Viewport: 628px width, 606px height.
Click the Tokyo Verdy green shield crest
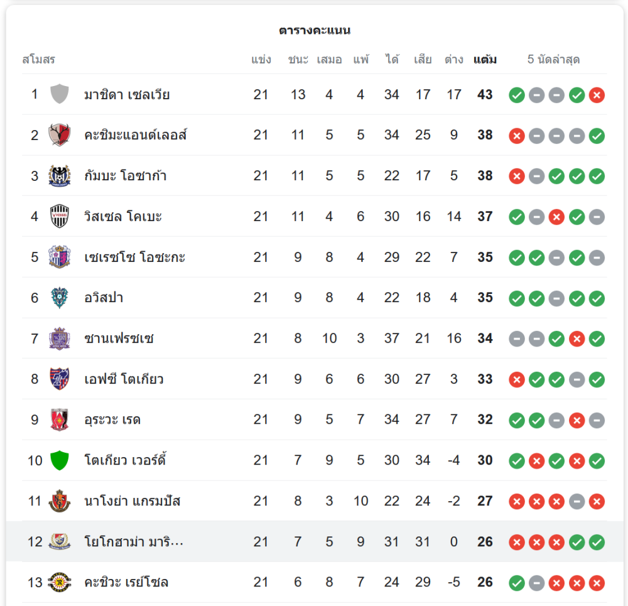tap(60, 460)
